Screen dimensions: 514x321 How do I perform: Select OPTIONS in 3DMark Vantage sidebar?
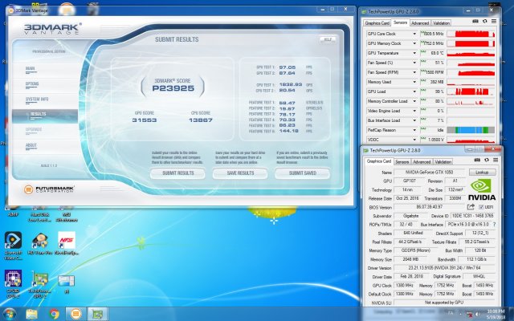point(33,83)
